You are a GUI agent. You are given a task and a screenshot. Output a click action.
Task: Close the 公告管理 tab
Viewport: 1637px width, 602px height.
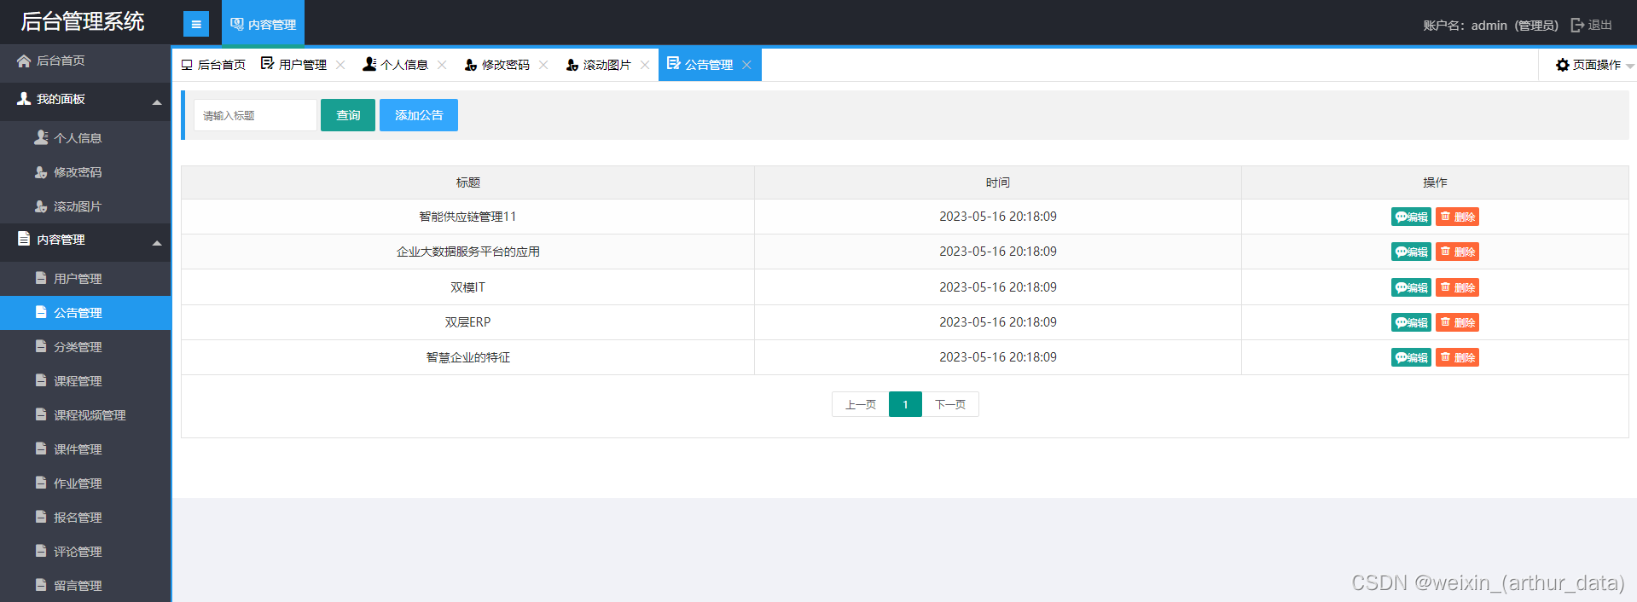(x=746, y=65)
